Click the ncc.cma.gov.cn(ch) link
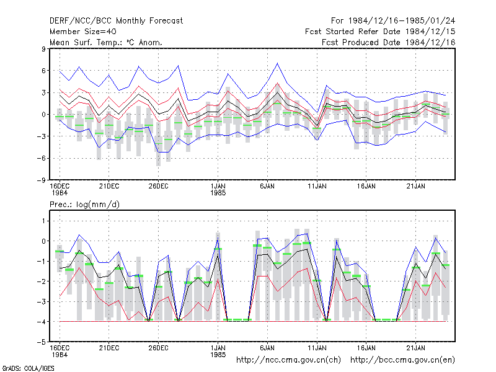The image size is (496, 372). point(288,360)
